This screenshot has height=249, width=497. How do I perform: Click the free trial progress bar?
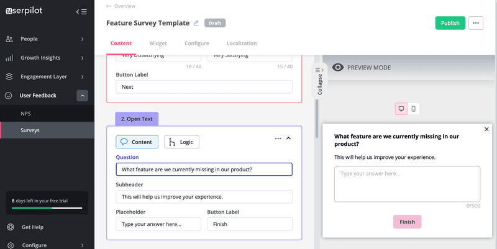(x=47, y=208)
